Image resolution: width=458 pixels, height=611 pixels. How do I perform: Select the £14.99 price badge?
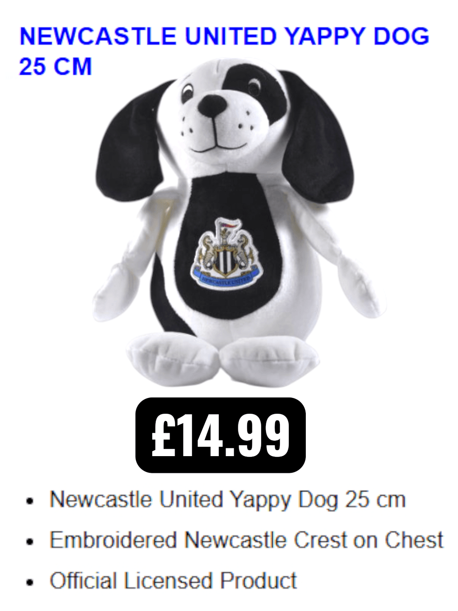pyautogui.click(x=221, y=435)
